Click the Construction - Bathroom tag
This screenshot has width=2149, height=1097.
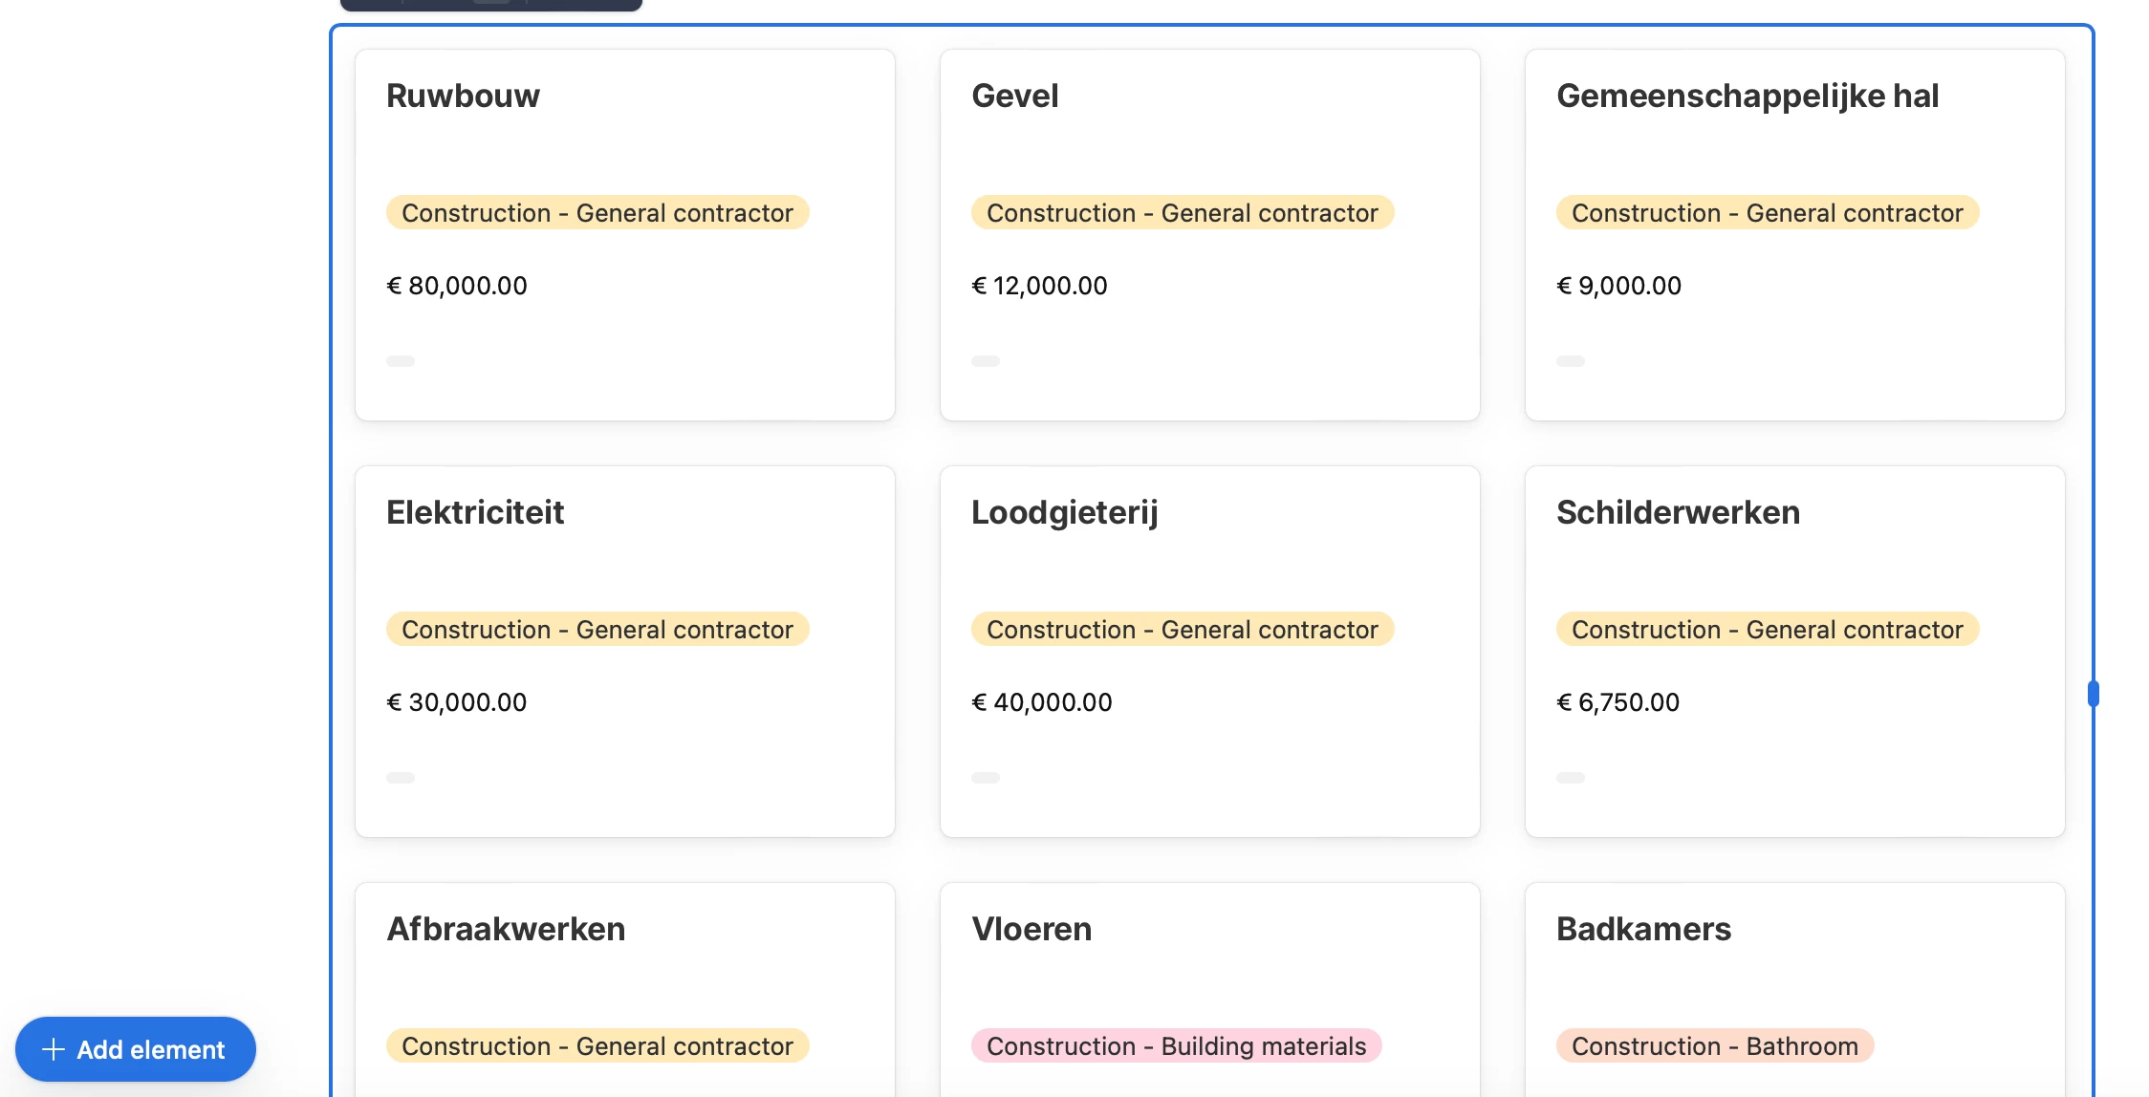click(x=1714, y=1045)
